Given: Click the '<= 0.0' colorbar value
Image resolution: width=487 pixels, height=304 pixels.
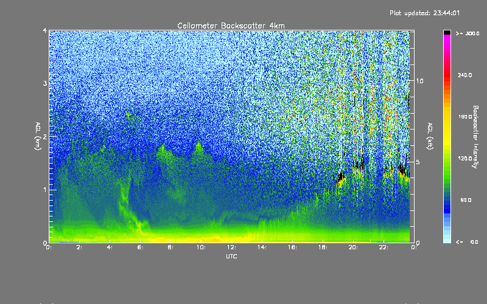Looking at the screenshot, I should [x=468, y=241].
